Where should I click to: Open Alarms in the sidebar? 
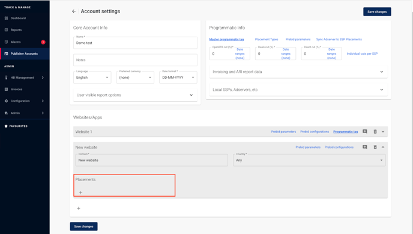pyautogui.click(x=16, y=42)
